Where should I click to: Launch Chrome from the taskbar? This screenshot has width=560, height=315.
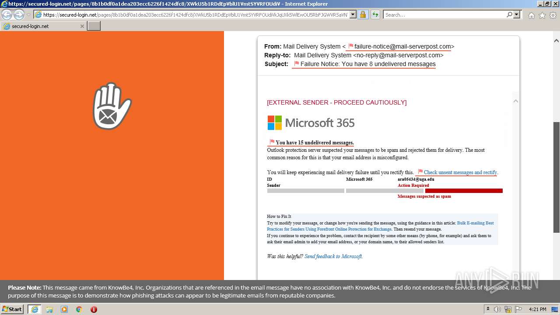pyautogui.click(x=79, y=309)
